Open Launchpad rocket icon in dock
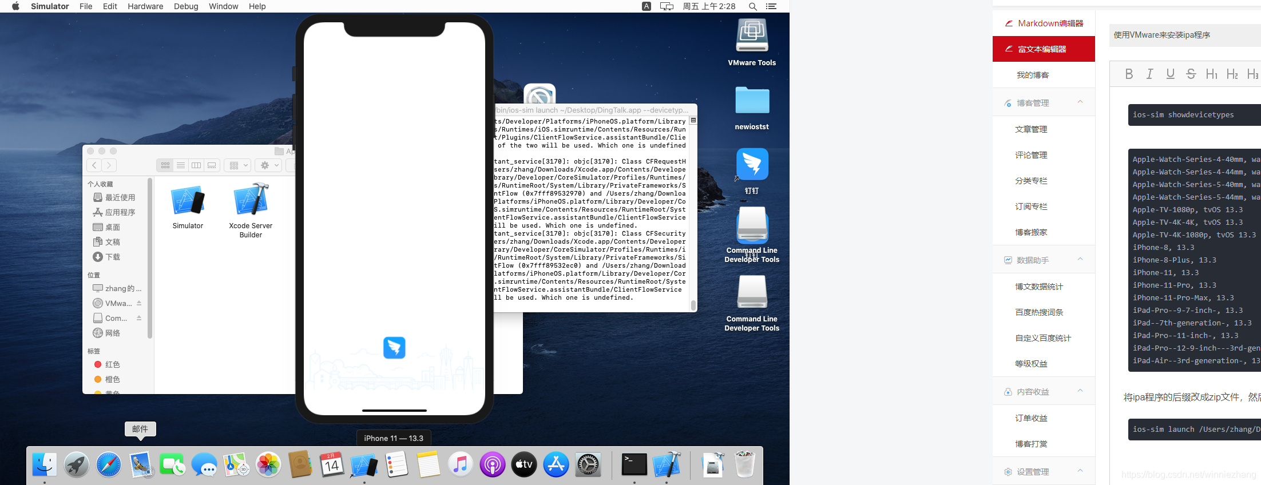 point(77,464)
